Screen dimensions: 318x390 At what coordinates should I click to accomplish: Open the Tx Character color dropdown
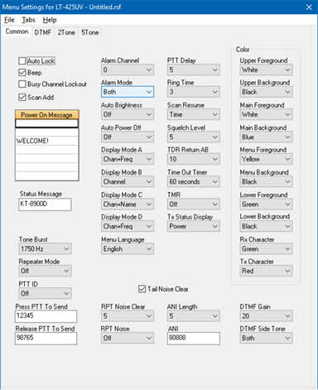tap(266, 271)
